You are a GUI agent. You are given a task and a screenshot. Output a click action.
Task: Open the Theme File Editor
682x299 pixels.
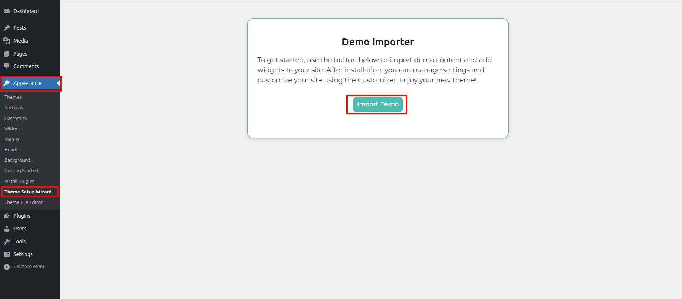[x=24, y=202]
